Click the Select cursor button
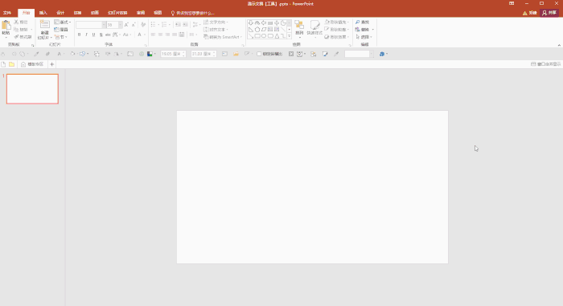Image resolution: width=563 pixels, height=306 pixels. pos(364,37)
